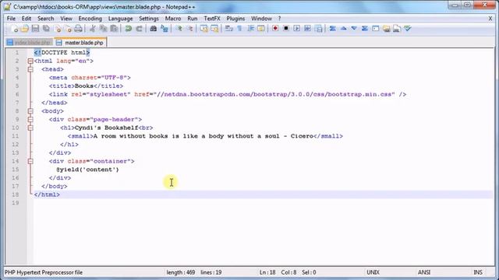This screenshot has height=280, width=499.
Task: Click the 'length : 469' status text
Action: (180, 272)
